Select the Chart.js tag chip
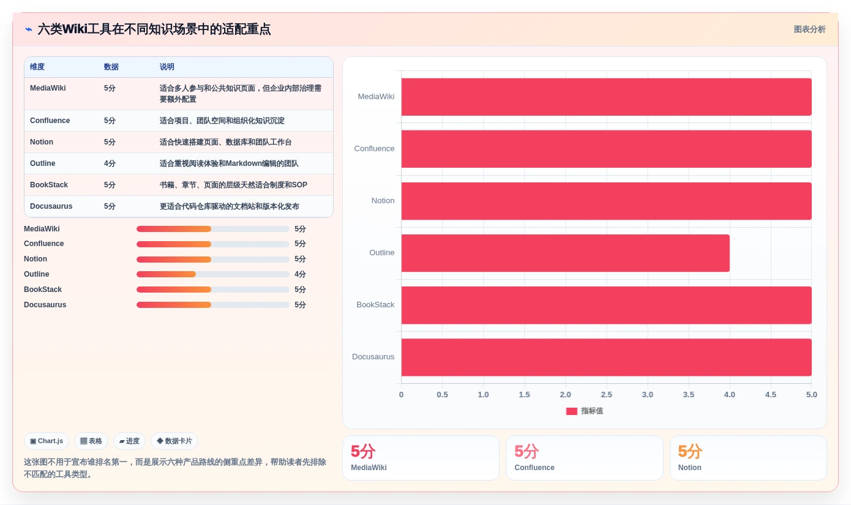The image size is (851, 505). 47,441
